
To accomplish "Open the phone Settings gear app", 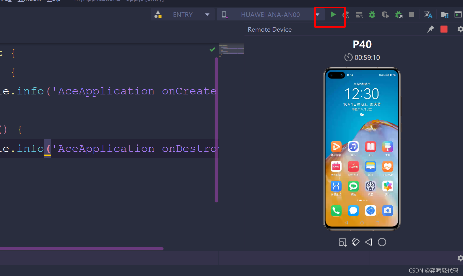I will point(370,186).
